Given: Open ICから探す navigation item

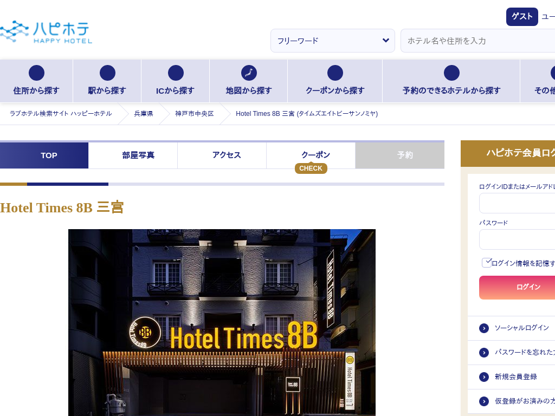Looking at the screenshot, I should pos(175,81).
